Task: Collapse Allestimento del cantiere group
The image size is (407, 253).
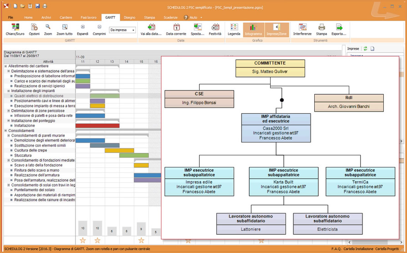Action: [x=6, y=66]
